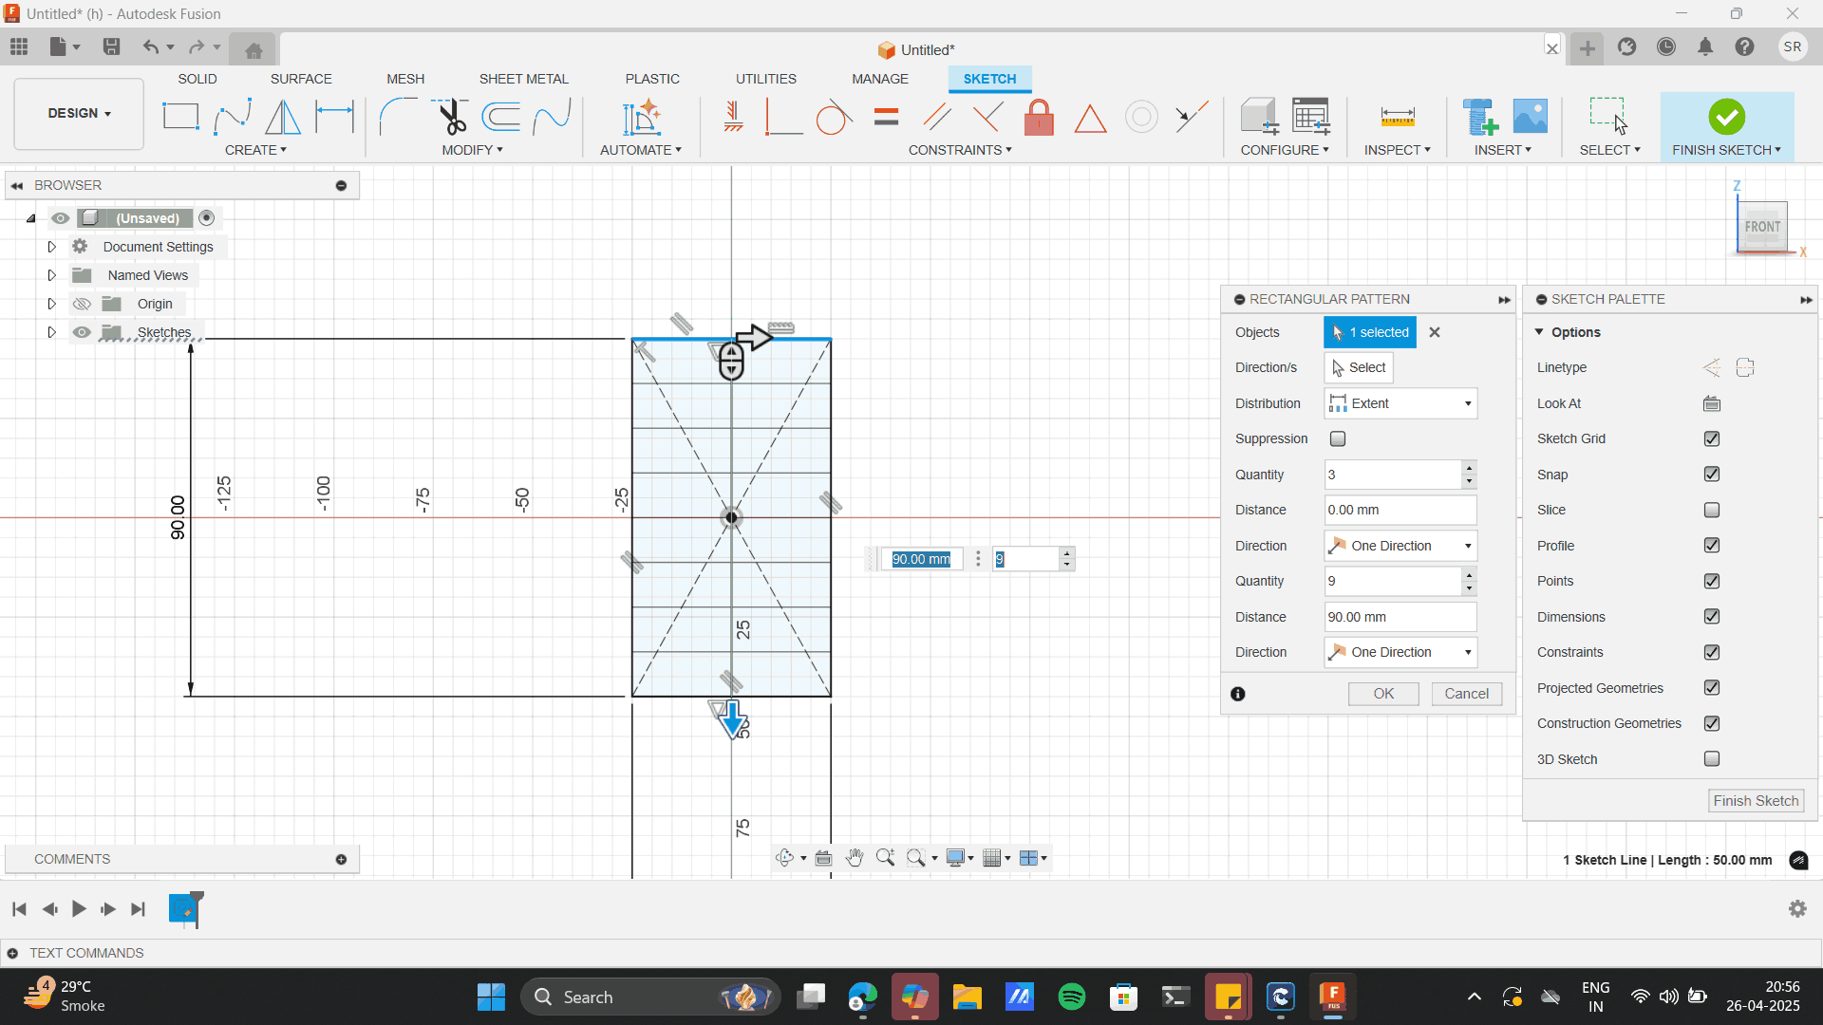Switch to the SHEET METAL tab
The height and width of the screenshot is (1025, 1823).
pos(524,79)
